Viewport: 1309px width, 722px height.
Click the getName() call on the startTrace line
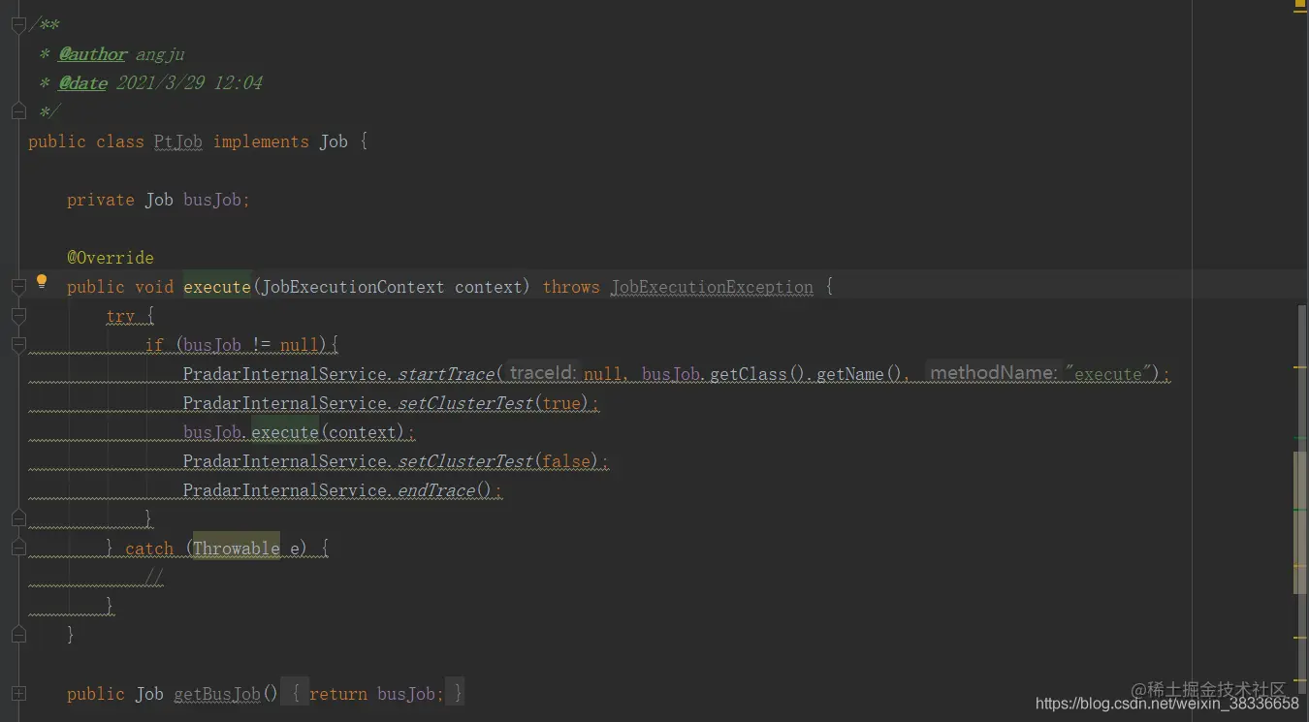pos(859,374)
